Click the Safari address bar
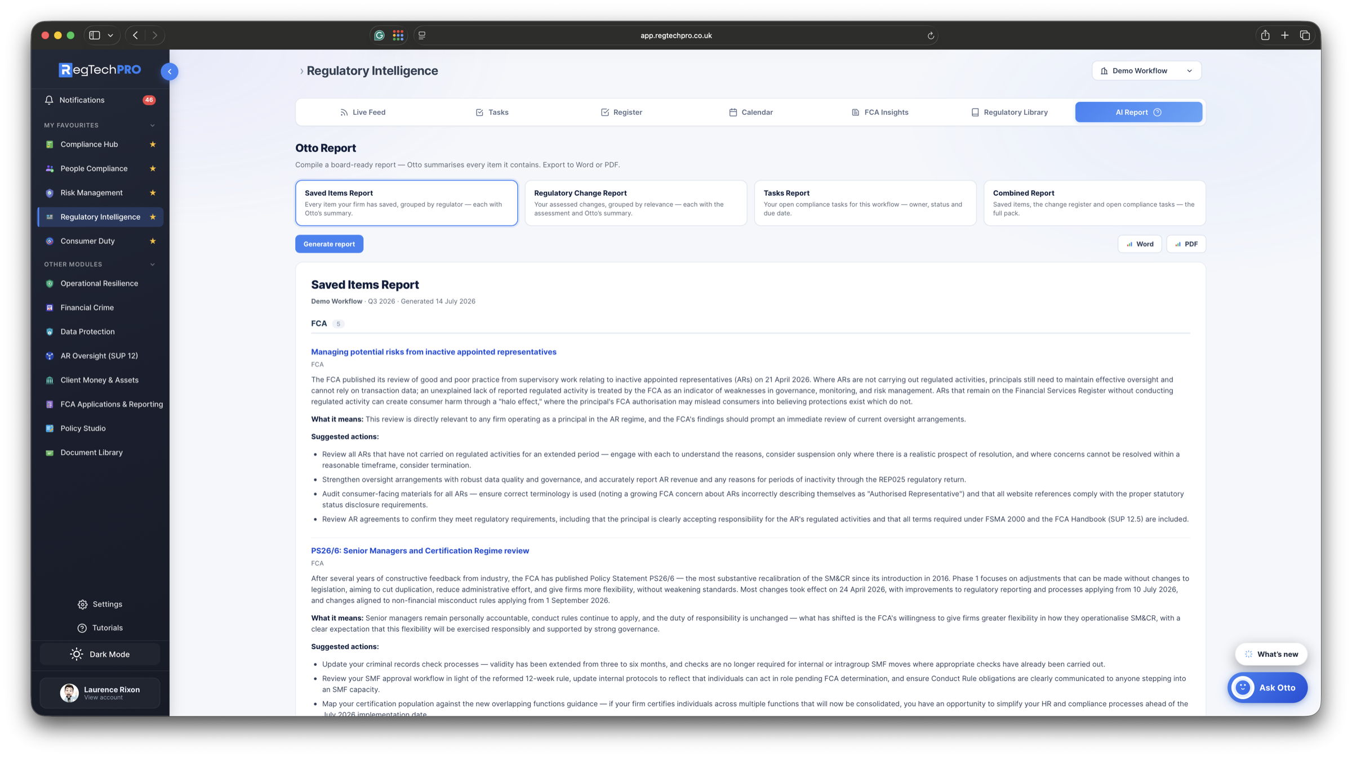The width and height of the screenshot is (1352, 757). pos(675,35)
